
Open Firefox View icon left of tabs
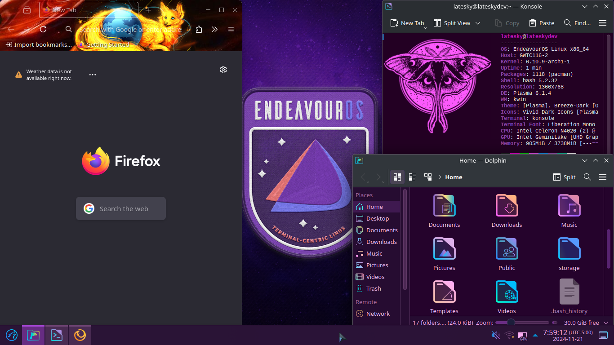(27, 10)
